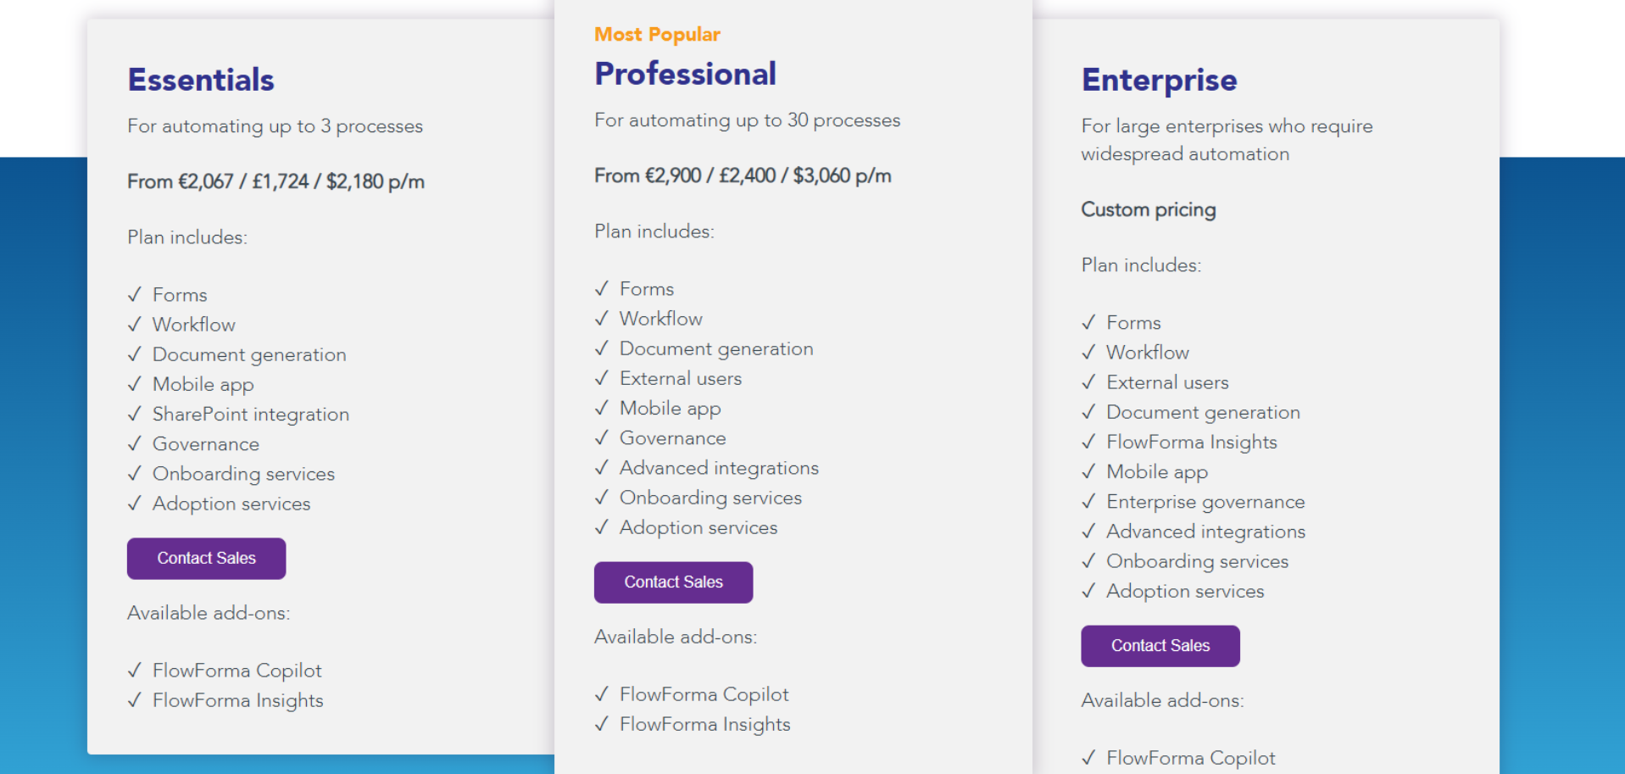
Task: Click Contact Sales in the Professional plan
Action: click(x=673, y=582)
